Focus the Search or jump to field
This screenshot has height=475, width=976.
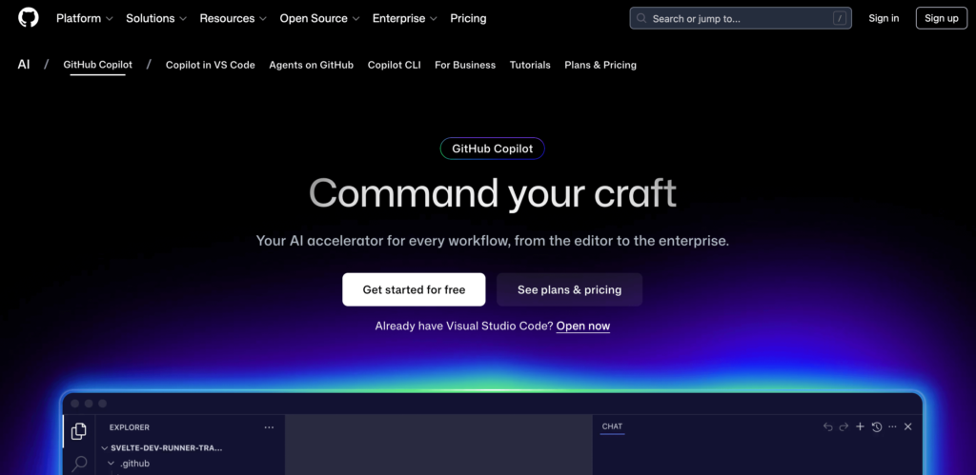click(741, 18)
